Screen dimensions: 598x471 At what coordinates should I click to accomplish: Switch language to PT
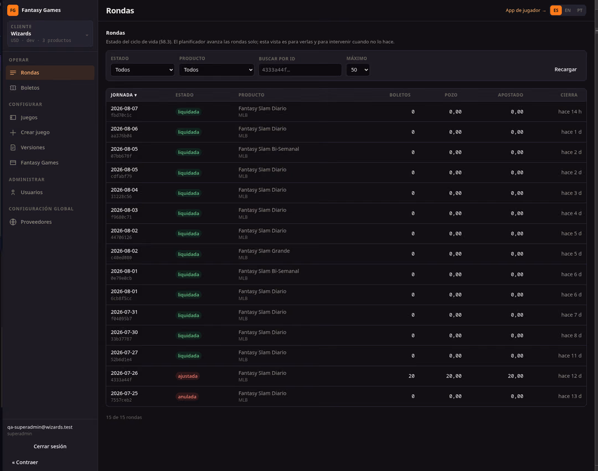pyautogui.click(x=580, y=11)
